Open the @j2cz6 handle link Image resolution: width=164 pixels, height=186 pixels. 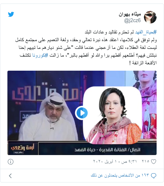[132, 20]
